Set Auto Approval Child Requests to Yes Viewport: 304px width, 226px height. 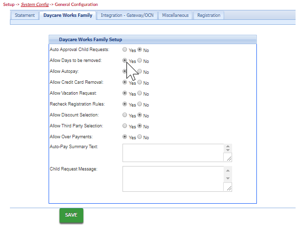click(124, 50)
